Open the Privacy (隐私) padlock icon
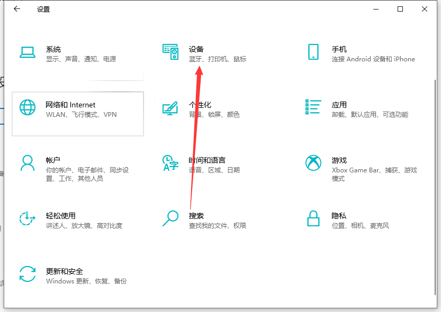 click(313, 218)
